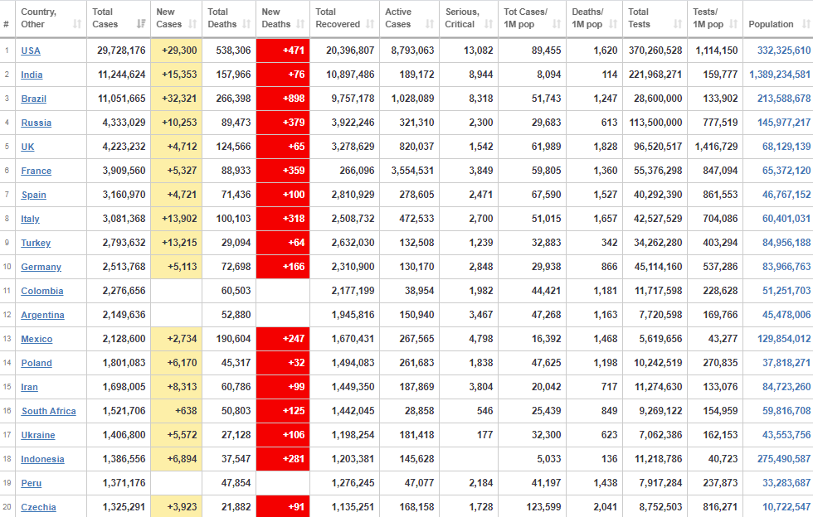Click the Total Cases column header

pyautogui.click(x=119, y=19)
